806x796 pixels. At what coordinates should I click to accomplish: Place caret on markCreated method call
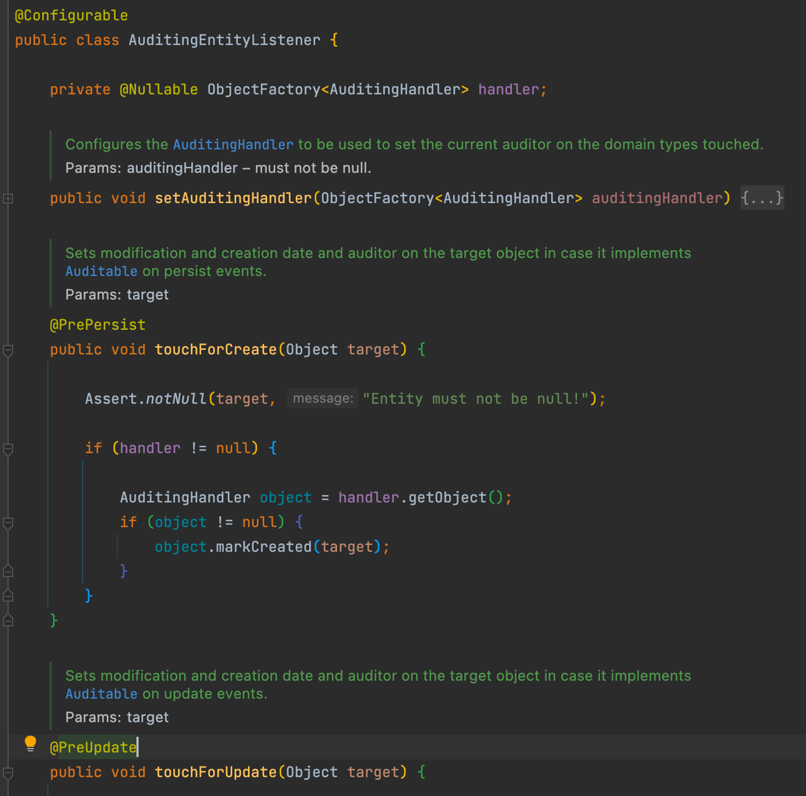click(x=263, y=547)
